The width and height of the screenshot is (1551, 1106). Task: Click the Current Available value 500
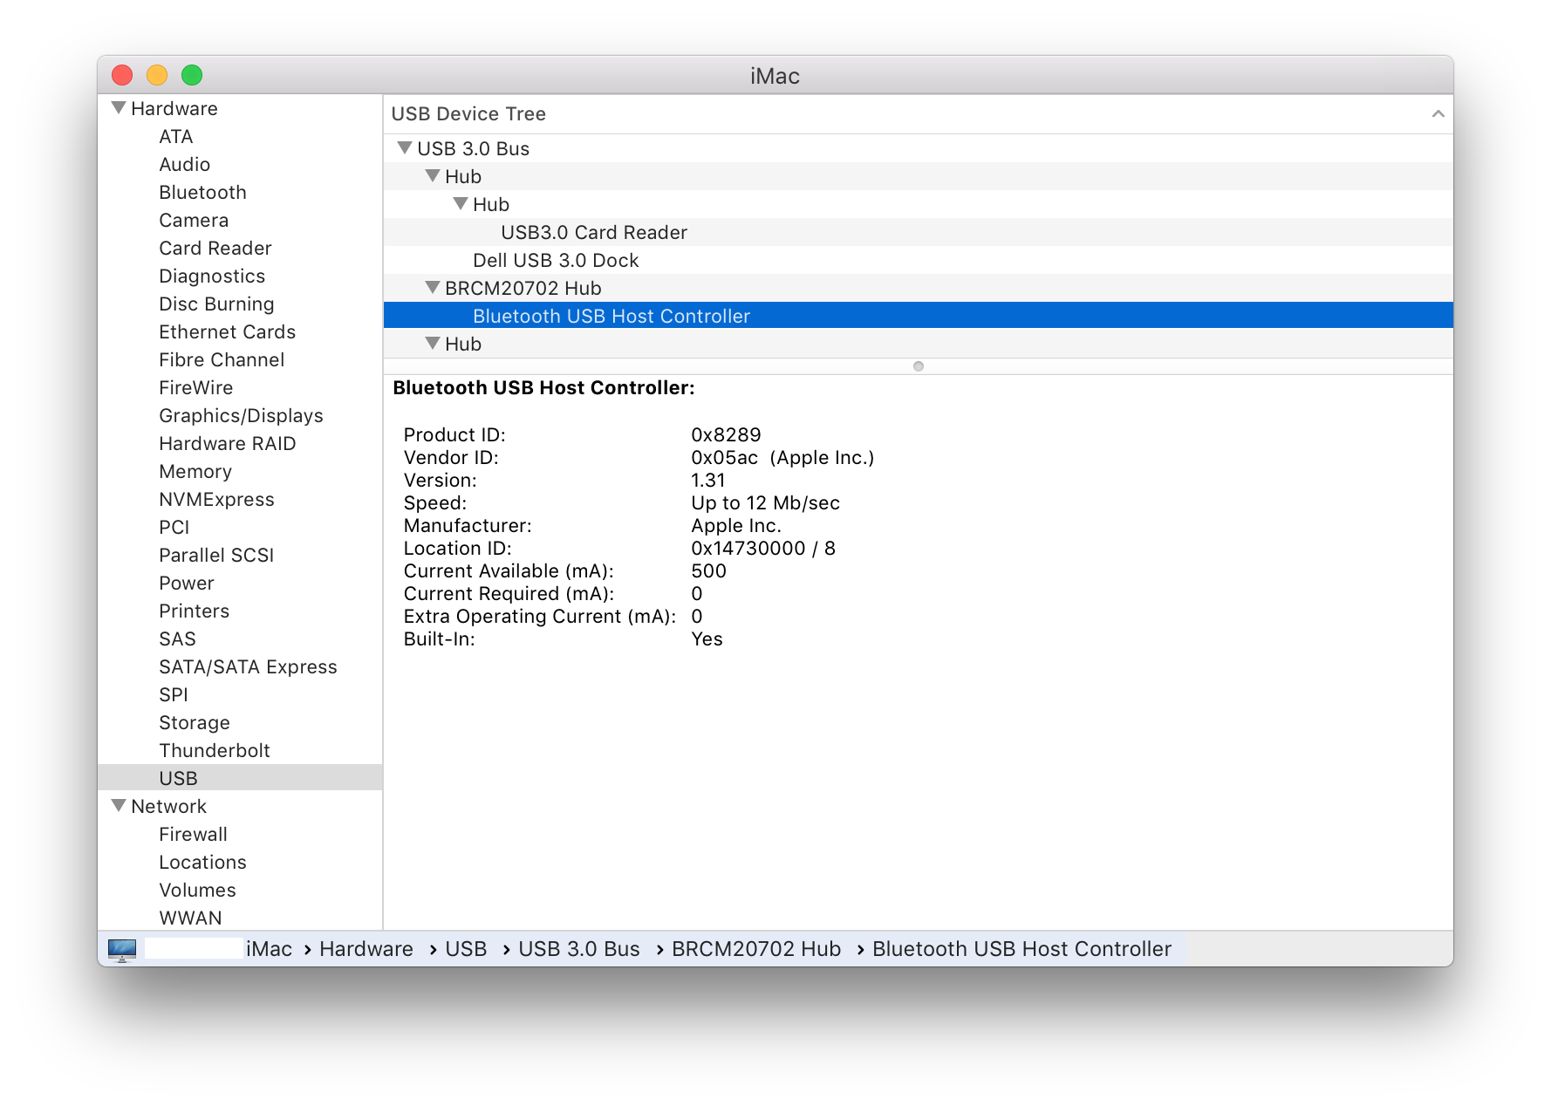(x=708, y=570)
